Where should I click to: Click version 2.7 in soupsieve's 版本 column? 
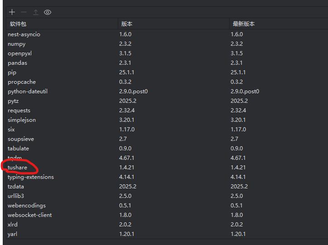click(123, 139)
